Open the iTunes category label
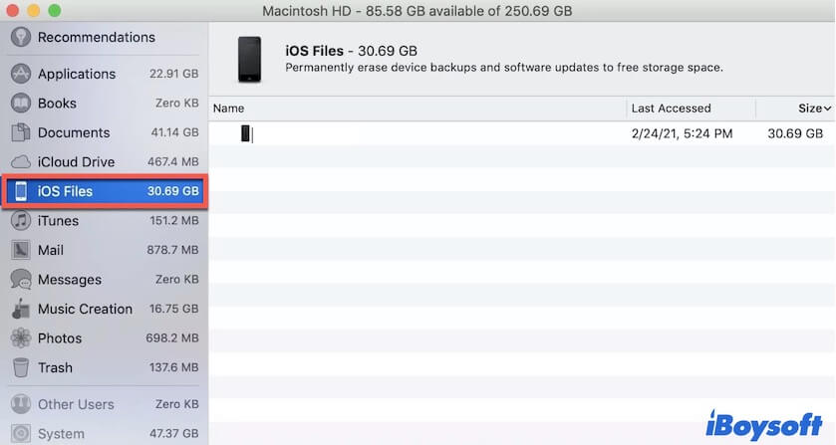Viewport: 836px width, 445px height. [x=58, y=221]
